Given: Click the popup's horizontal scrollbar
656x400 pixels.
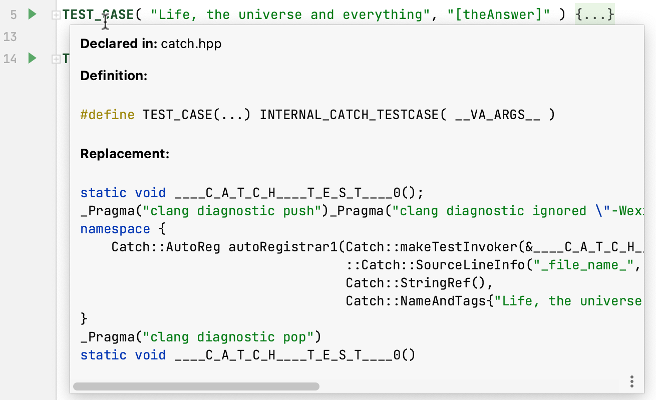Looking at the screenshot, I should (197, 386).
